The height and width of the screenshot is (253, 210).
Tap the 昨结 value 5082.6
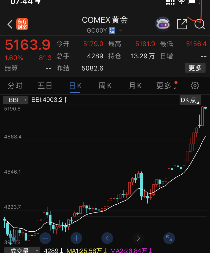pyautogui.click(x=92, y=68)
